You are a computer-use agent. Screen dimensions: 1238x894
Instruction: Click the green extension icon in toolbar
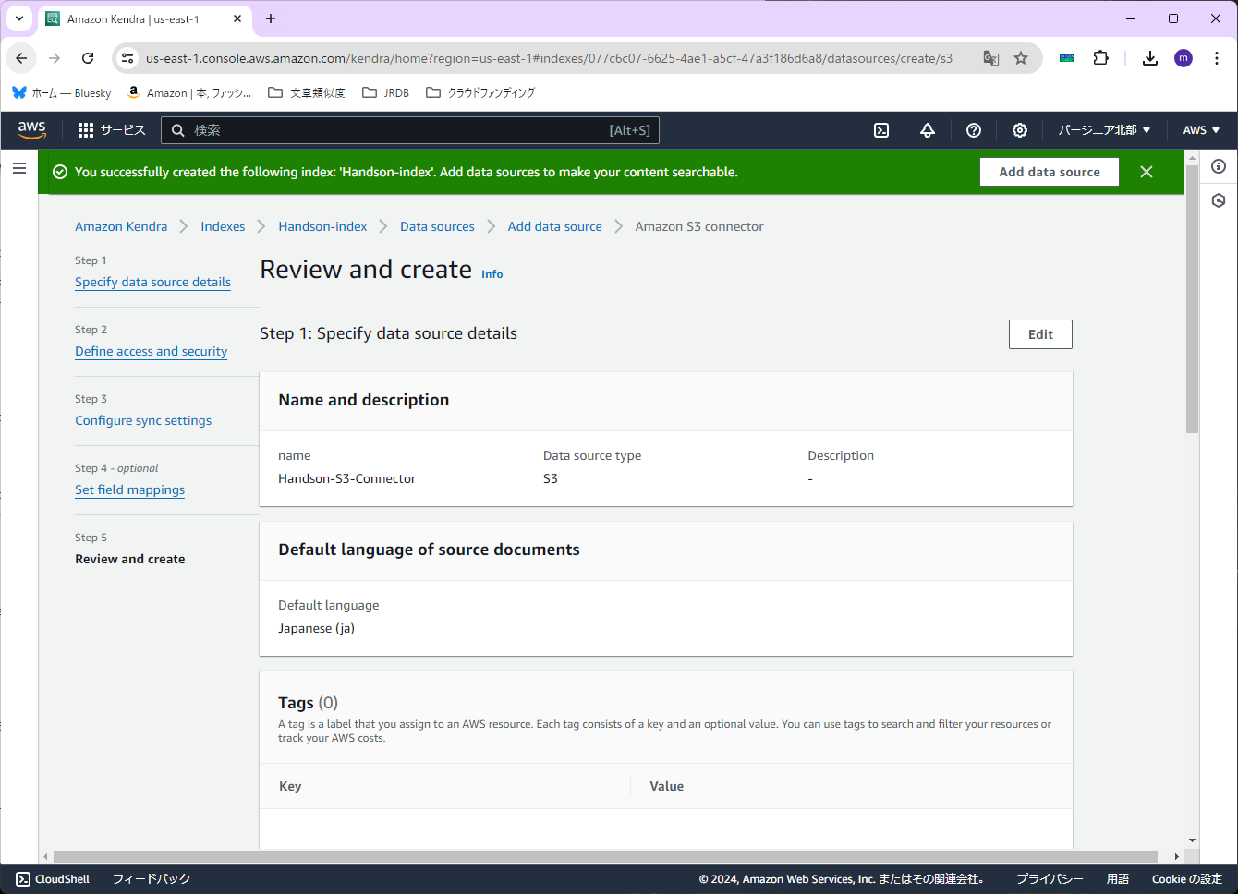1067,58
